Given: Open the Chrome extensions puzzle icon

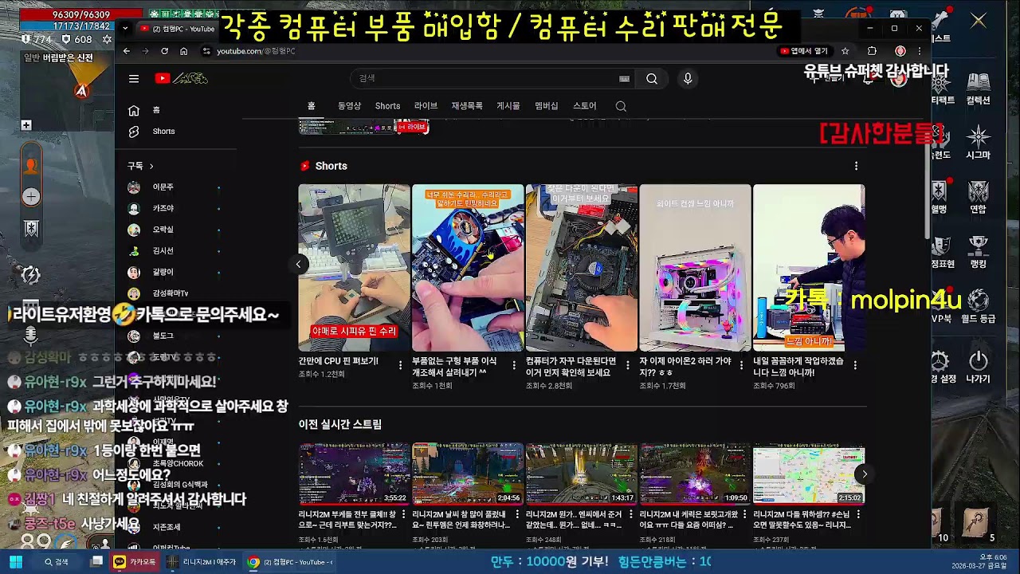Looking at the screenshot, I should (x=872, y=51).
